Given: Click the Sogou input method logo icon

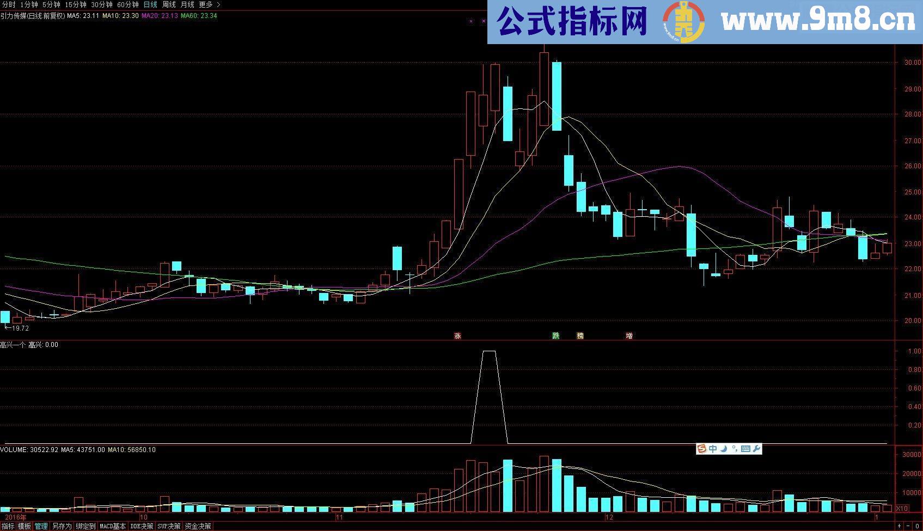Looking at the screenshot, I should pyautogui.click(x=701, y=449).
